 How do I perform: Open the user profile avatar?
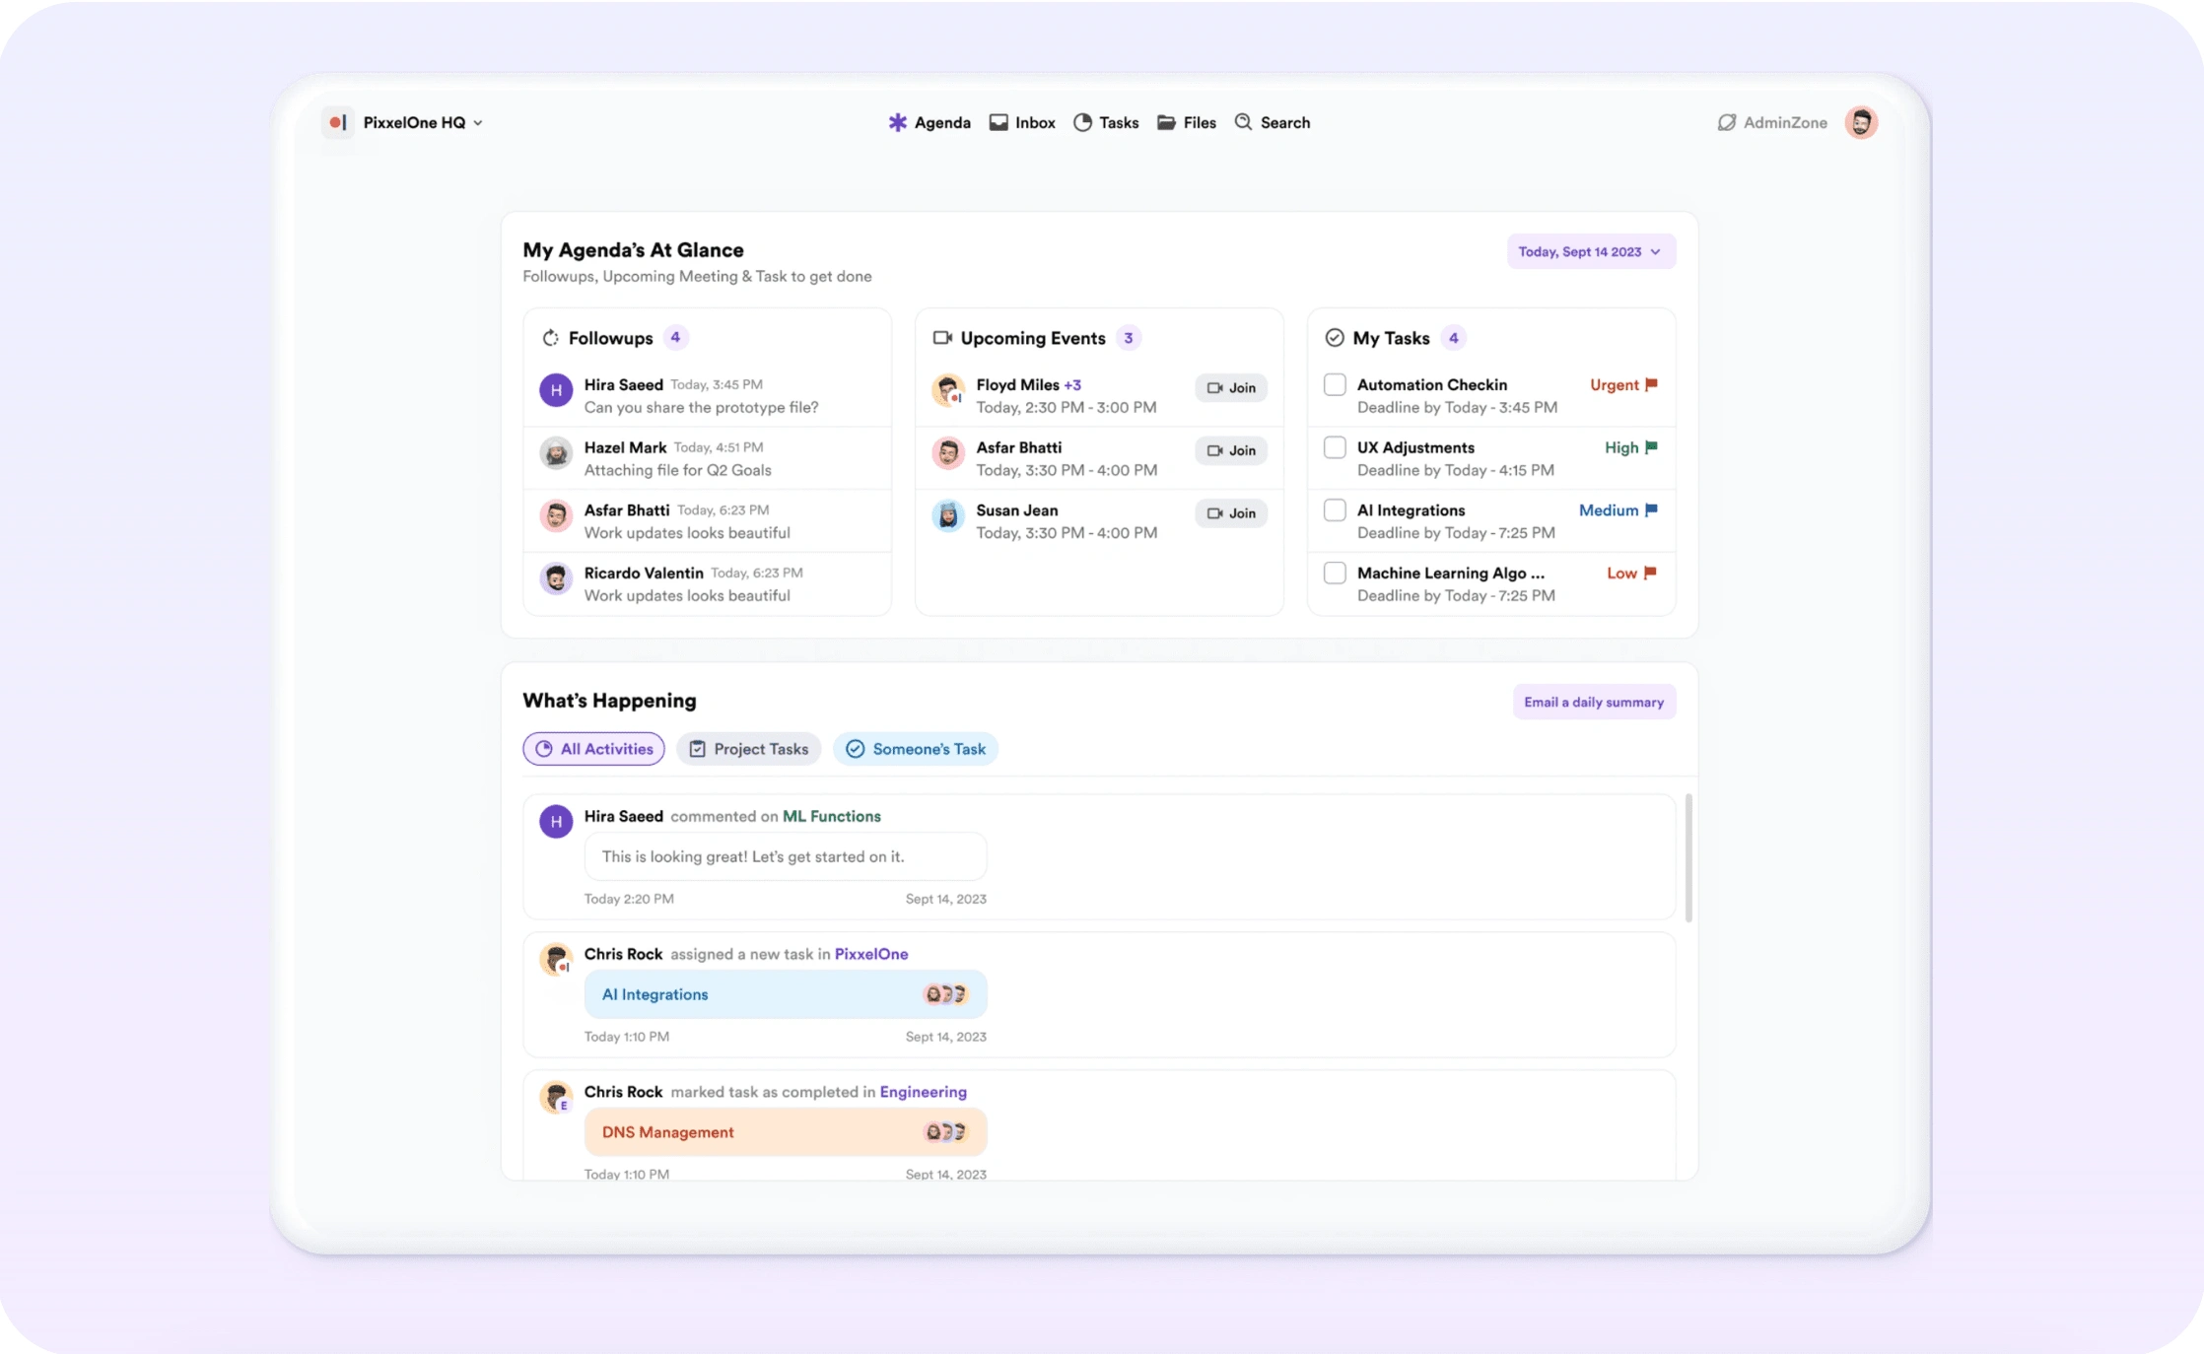point(1860,122)
